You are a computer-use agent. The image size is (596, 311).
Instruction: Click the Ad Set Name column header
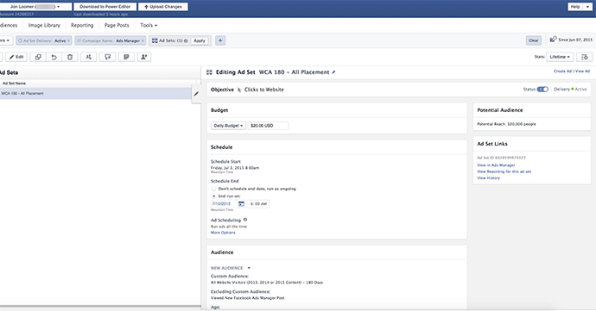[x=15, y=83]
